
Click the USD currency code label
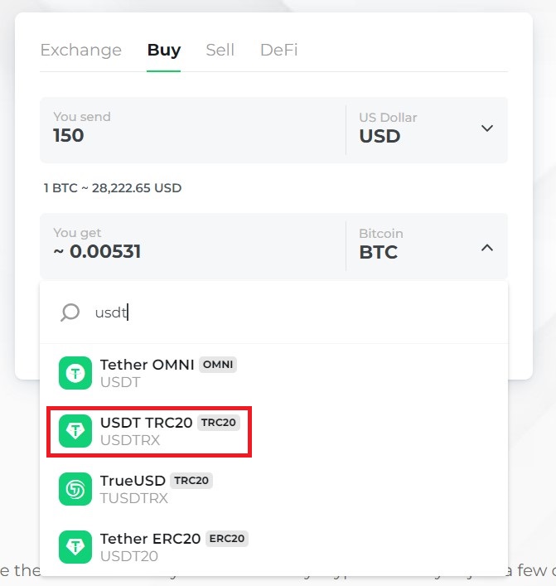380,136
